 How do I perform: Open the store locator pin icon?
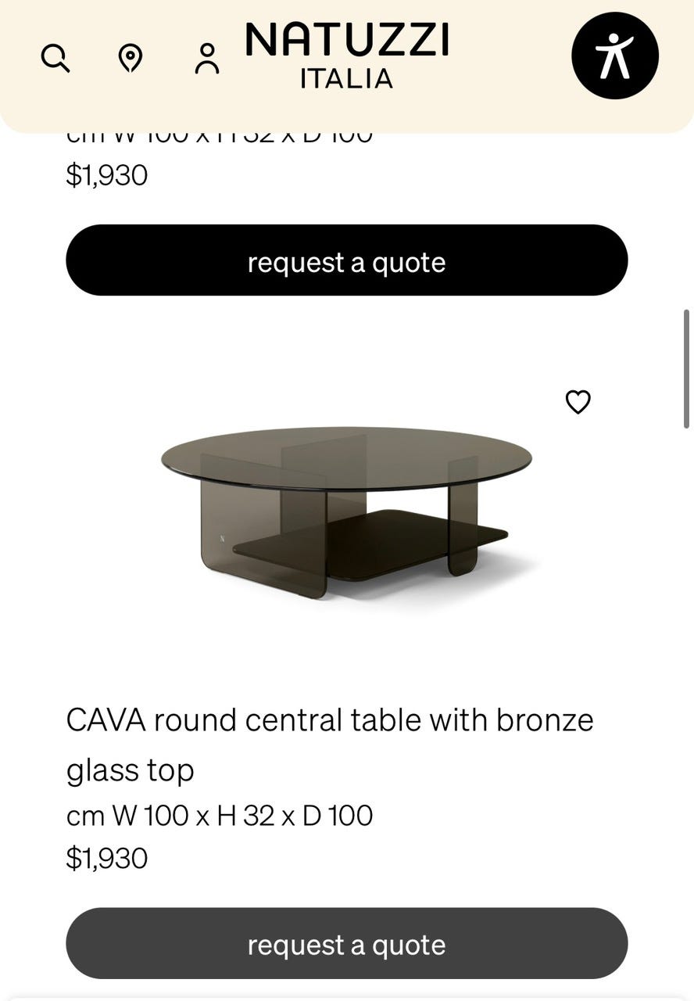coord(130,58)
